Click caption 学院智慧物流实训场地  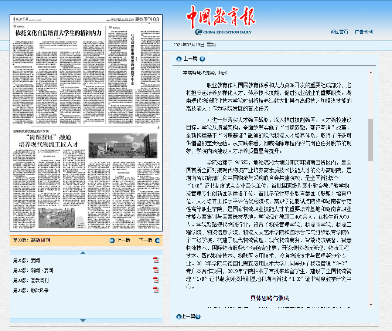(x=205, y=73)
